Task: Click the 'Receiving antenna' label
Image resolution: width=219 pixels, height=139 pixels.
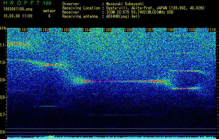Action: [80, 16]
